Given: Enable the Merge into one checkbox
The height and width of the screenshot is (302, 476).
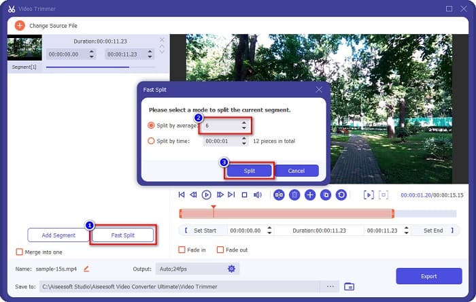Looking at the screenshot, I should click(x=20, y=252).
